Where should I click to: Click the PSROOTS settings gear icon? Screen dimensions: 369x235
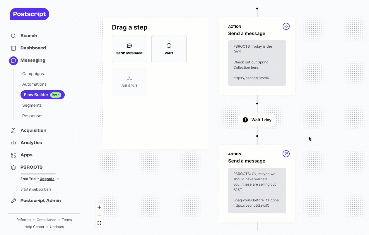(13, 167)
